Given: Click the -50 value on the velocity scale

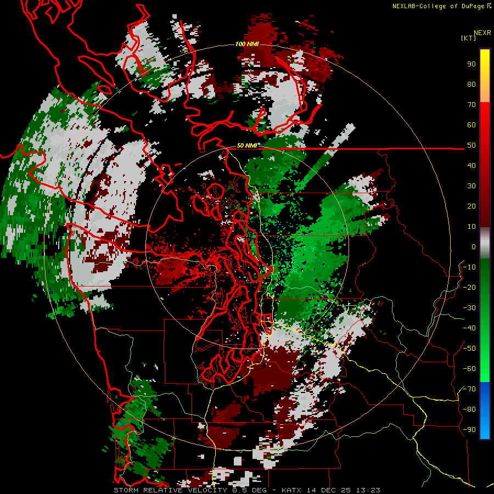Looking at the screenshot, I should point(469,349).
